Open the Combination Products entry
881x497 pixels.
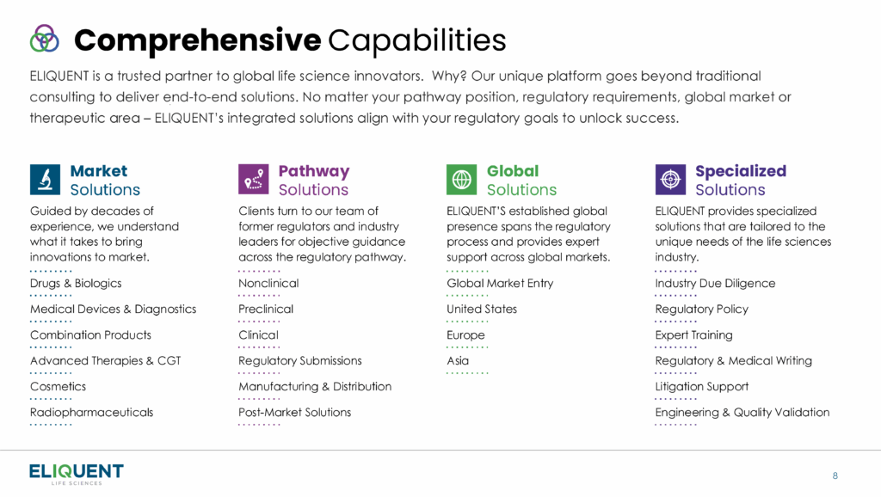[x=90, y=335]
